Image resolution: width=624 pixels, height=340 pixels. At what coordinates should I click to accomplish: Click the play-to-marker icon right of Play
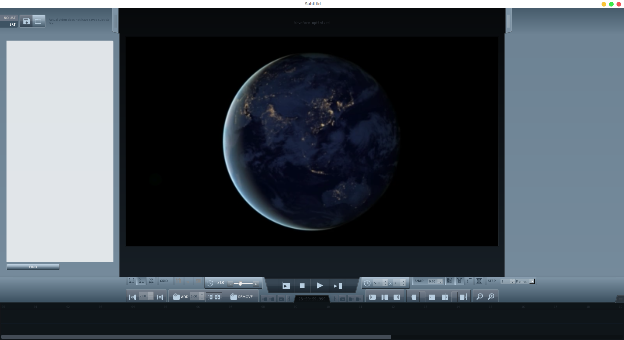338,286
